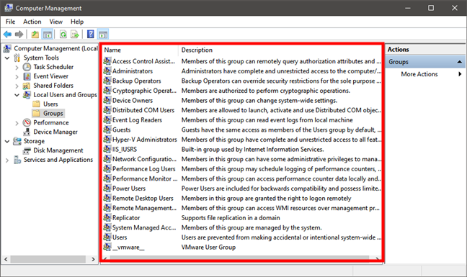Click the Services and Applications icon

(17, 160)
